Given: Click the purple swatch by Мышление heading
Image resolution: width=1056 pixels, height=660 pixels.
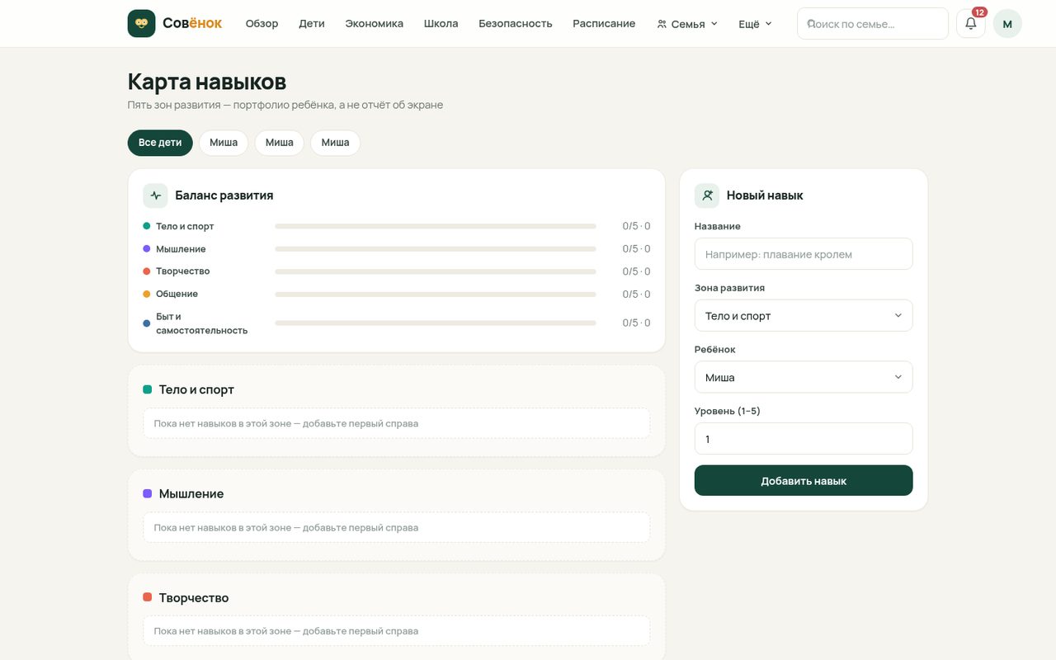Looking at the screenshot, I should 148,493.
